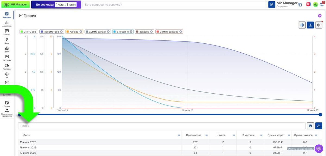Viewport: 326px width, 156px height.
Task: Remove Сумма затрат series with x
Action: point(108,32)
